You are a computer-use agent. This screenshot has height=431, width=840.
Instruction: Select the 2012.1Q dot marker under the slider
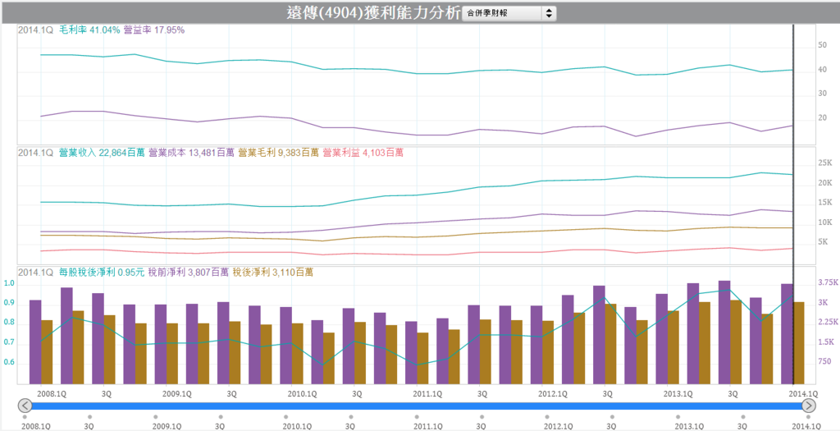pos(547,416)
